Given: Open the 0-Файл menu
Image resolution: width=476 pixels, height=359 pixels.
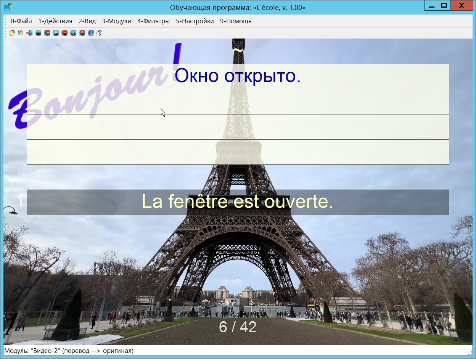Looking at the screenshot, I should [x=21, y=21].
